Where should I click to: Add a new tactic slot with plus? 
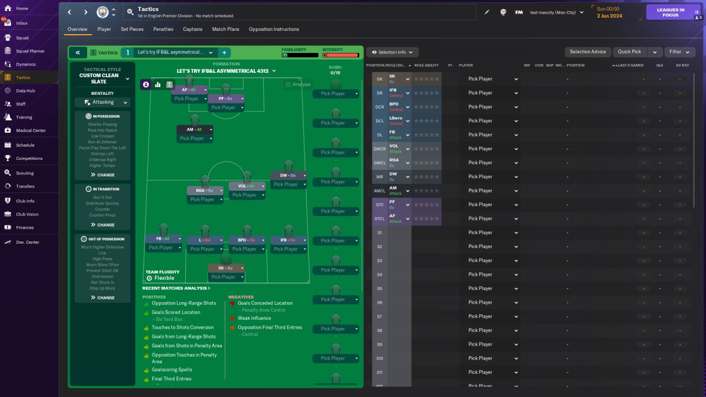[224, 52]
